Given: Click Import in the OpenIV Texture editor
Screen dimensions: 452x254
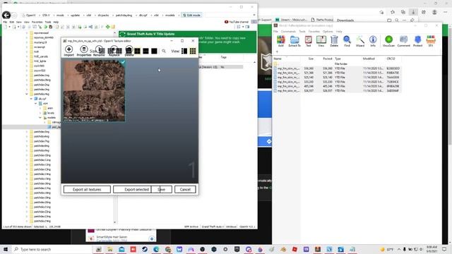Looking at the screenshot, I should pos(69,51).
